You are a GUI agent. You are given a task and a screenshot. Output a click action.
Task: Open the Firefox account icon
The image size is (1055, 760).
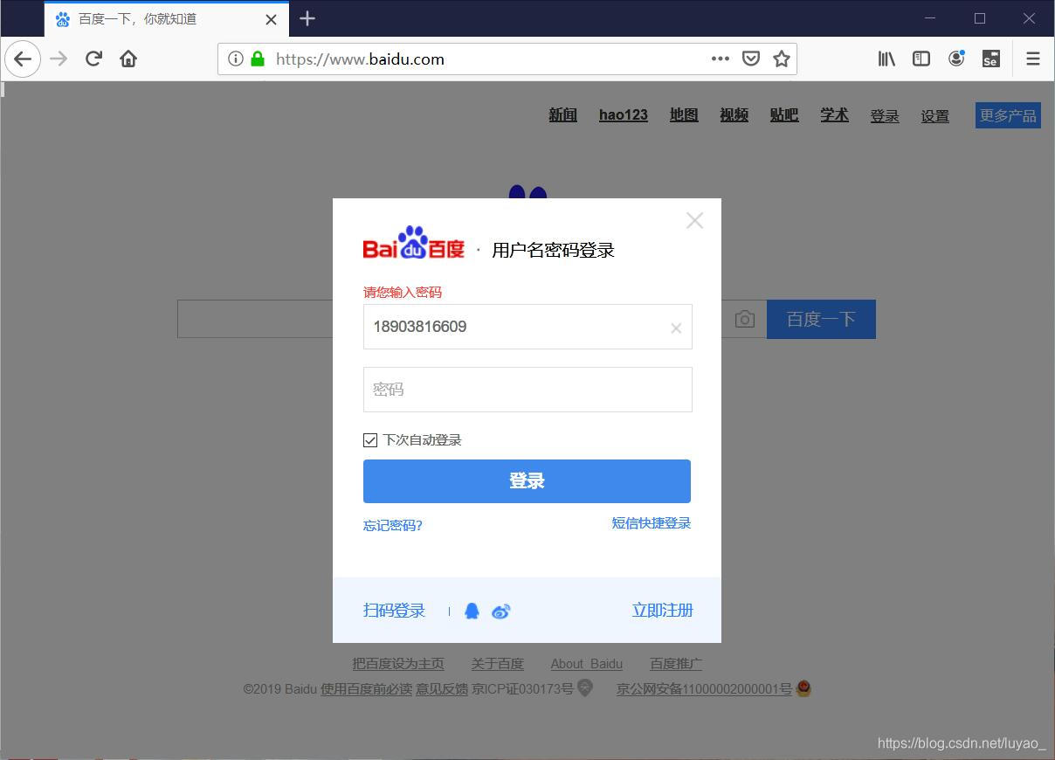(x=956, y=59)
